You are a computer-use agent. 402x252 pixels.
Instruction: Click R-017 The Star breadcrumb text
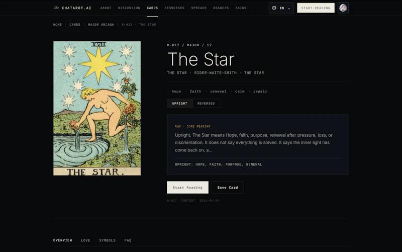coord(139,25)
